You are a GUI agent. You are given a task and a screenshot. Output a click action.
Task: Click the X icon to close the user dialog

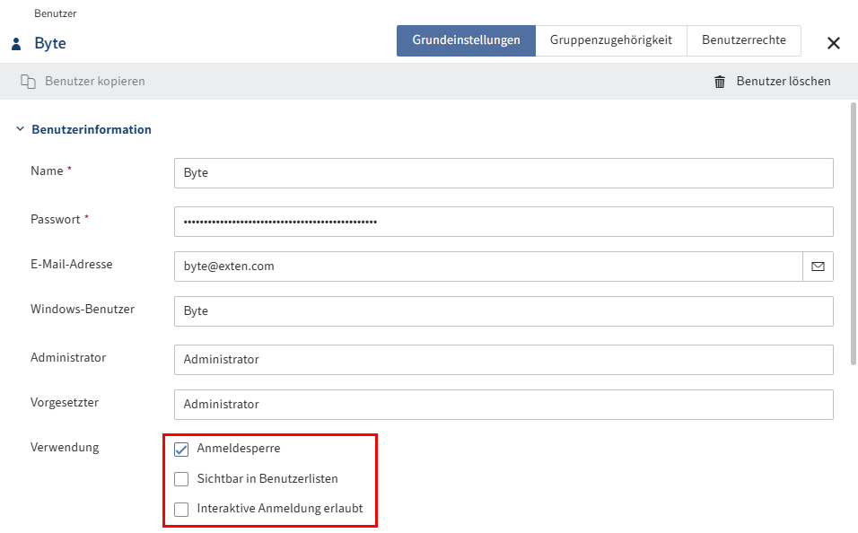point(834,42)
